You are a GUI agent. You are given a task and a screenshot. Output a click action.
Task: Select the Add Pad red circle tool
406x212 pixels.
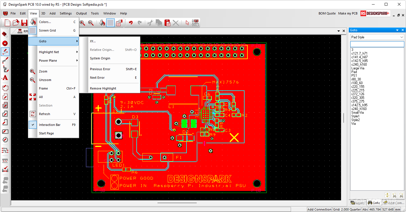coord(5,43)
